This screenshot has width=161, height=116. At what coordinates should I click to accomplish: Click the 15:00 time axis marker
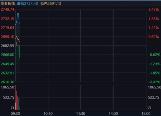[146, 114]
